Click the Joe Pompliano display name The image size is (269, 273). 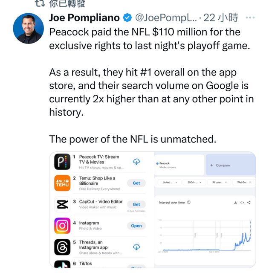point(85,18)
